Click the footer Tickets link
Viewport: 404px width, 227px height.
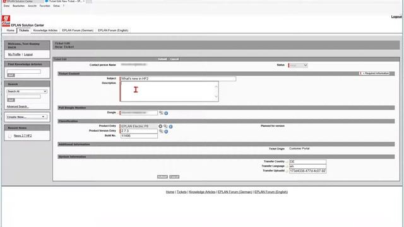(x=182, y=192)
